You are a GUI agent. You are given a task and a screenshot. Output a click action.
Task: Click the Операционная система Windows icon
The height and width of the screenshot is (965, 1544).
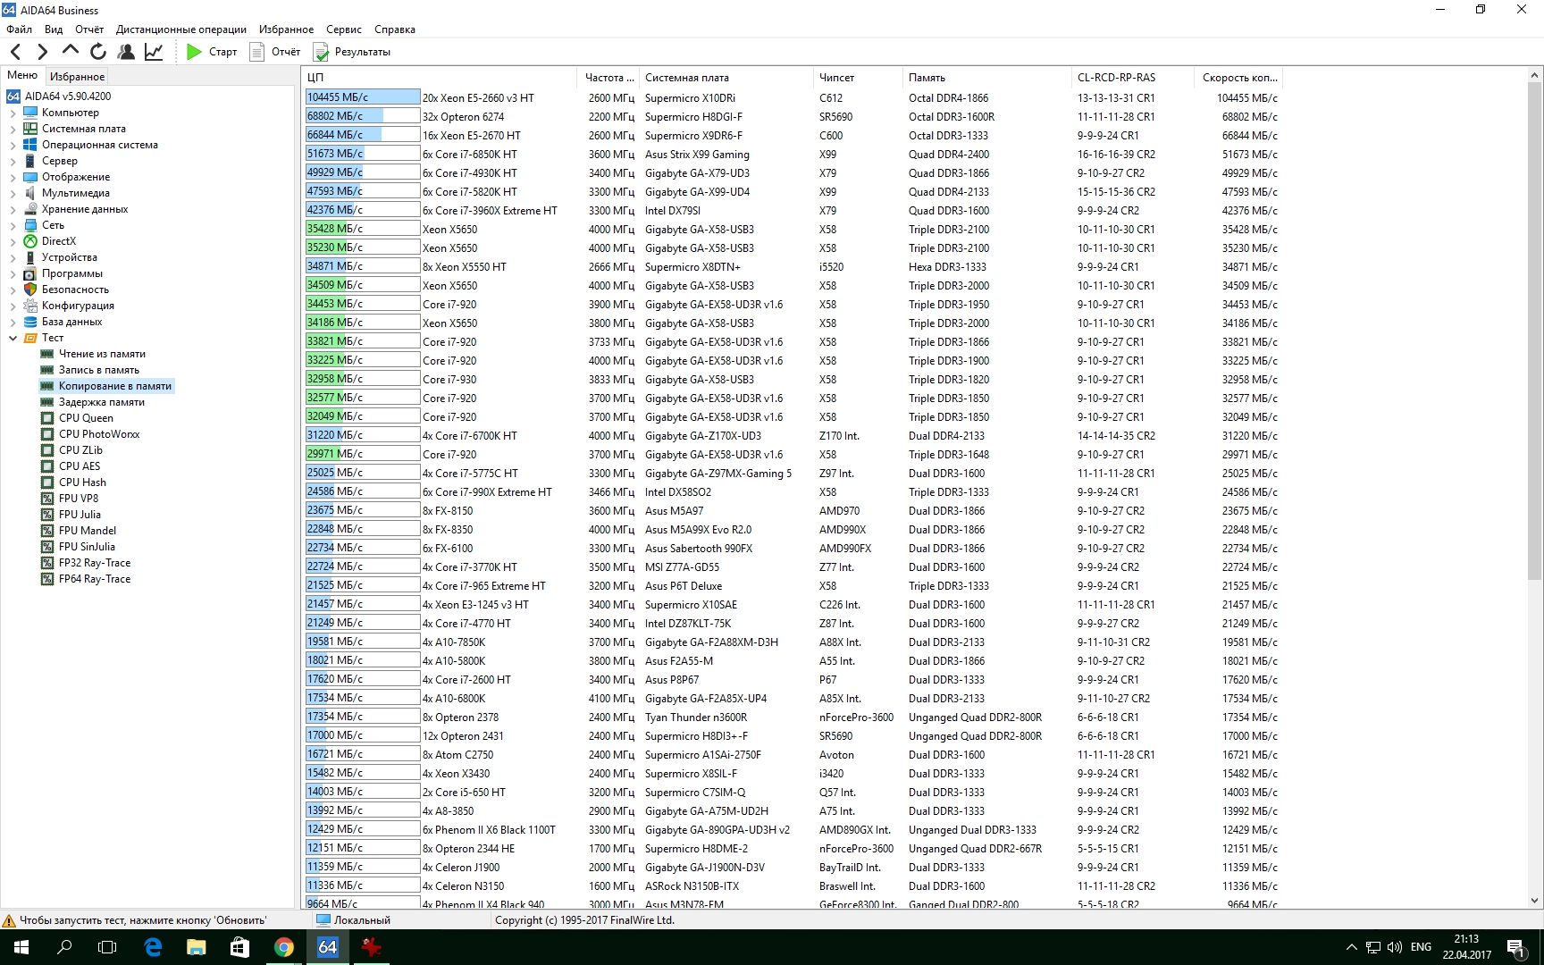pos(30,145)
